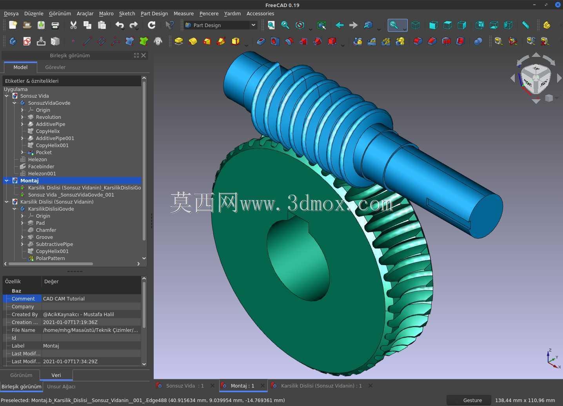Open the Sketch menu
Screen dimensions: 563x406
click(x=127, y=13)
